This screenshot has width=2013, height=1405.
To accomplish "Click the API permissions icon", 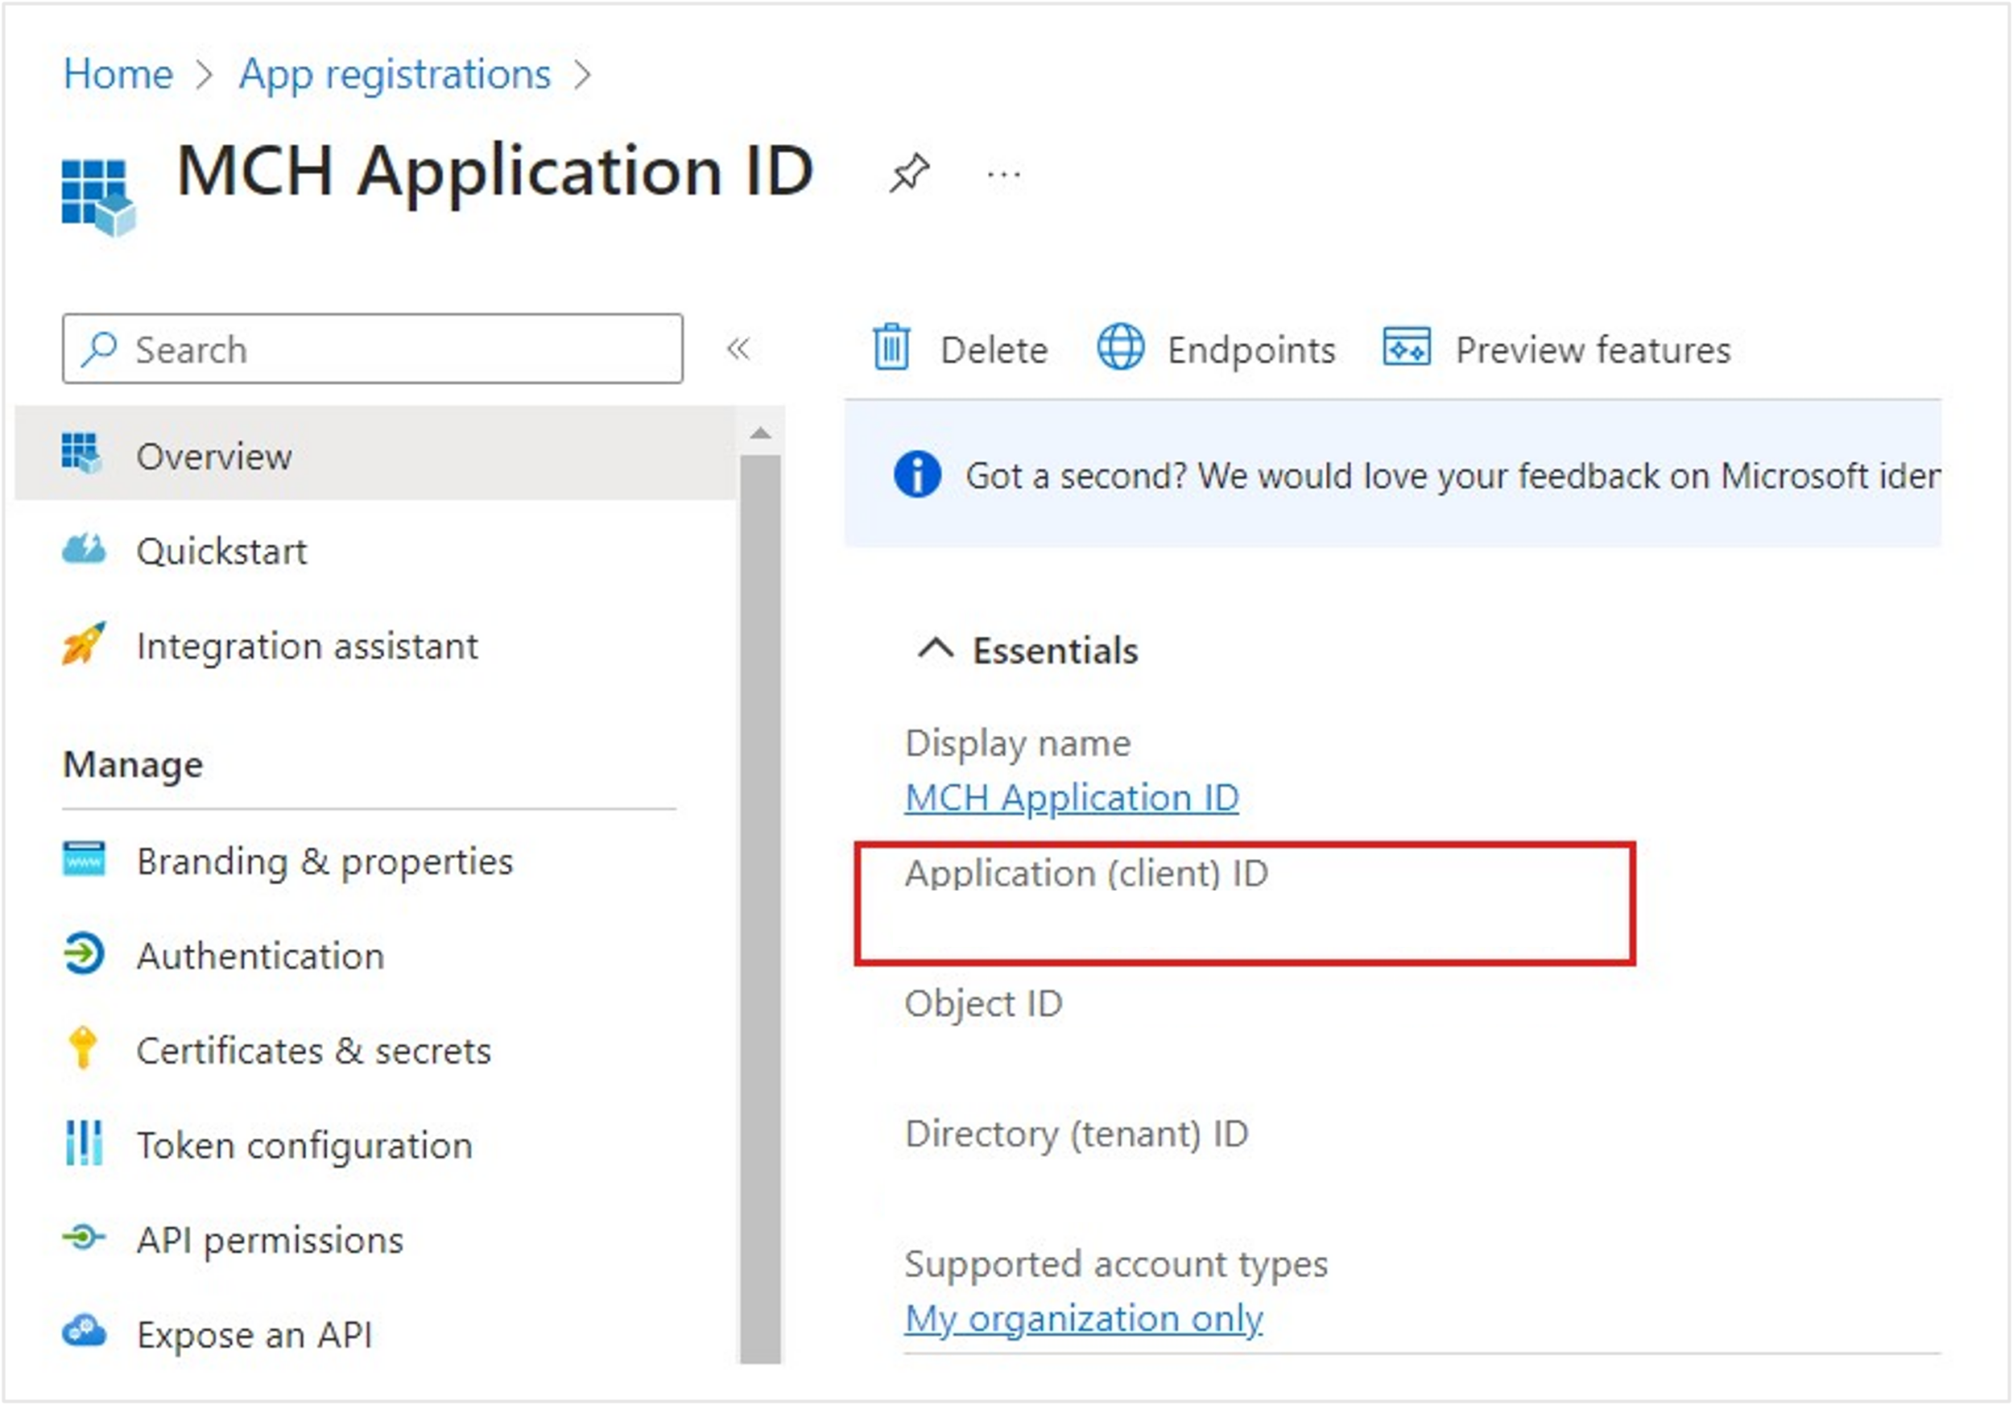I will [x=83, y=1238].
